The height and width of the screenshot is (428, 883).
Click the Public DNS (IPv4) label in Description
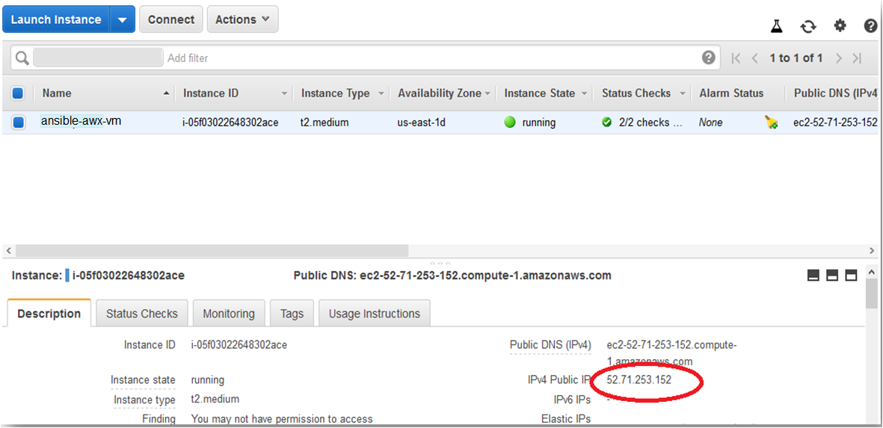[x=550, y=345]
